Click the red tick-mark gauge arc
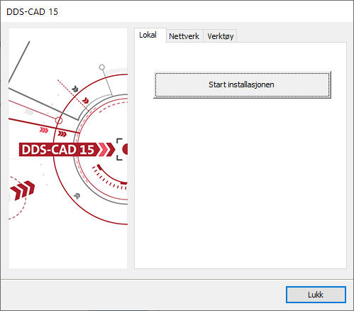The image size is (354, 311). coord(110,178)
